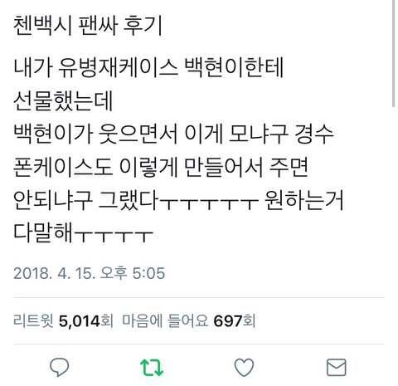Click the line starting 폰케이스도 이렇게
The height and width of the screenshot is (386, 398).
(x=161, y=167)
